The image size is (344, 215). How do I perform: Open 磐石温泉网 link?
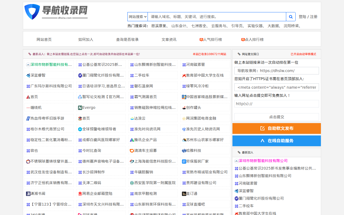click(144, 86)
